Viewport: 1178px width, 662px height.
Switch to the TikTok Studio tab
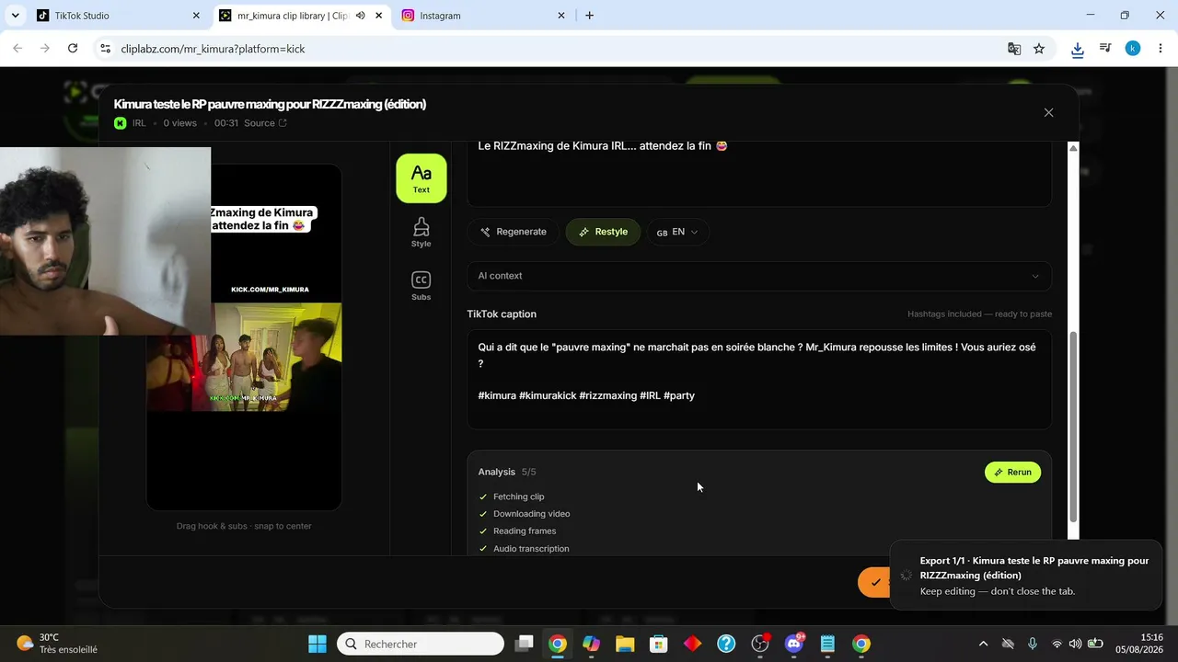tap(118, 16)
